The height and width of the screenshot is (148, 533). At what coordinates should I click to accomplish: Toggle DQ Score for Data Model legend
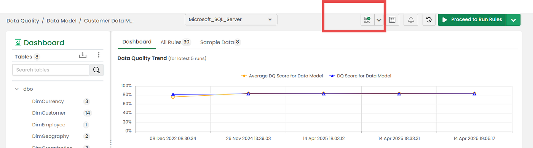pyautogui.click(x=361, y=76)
